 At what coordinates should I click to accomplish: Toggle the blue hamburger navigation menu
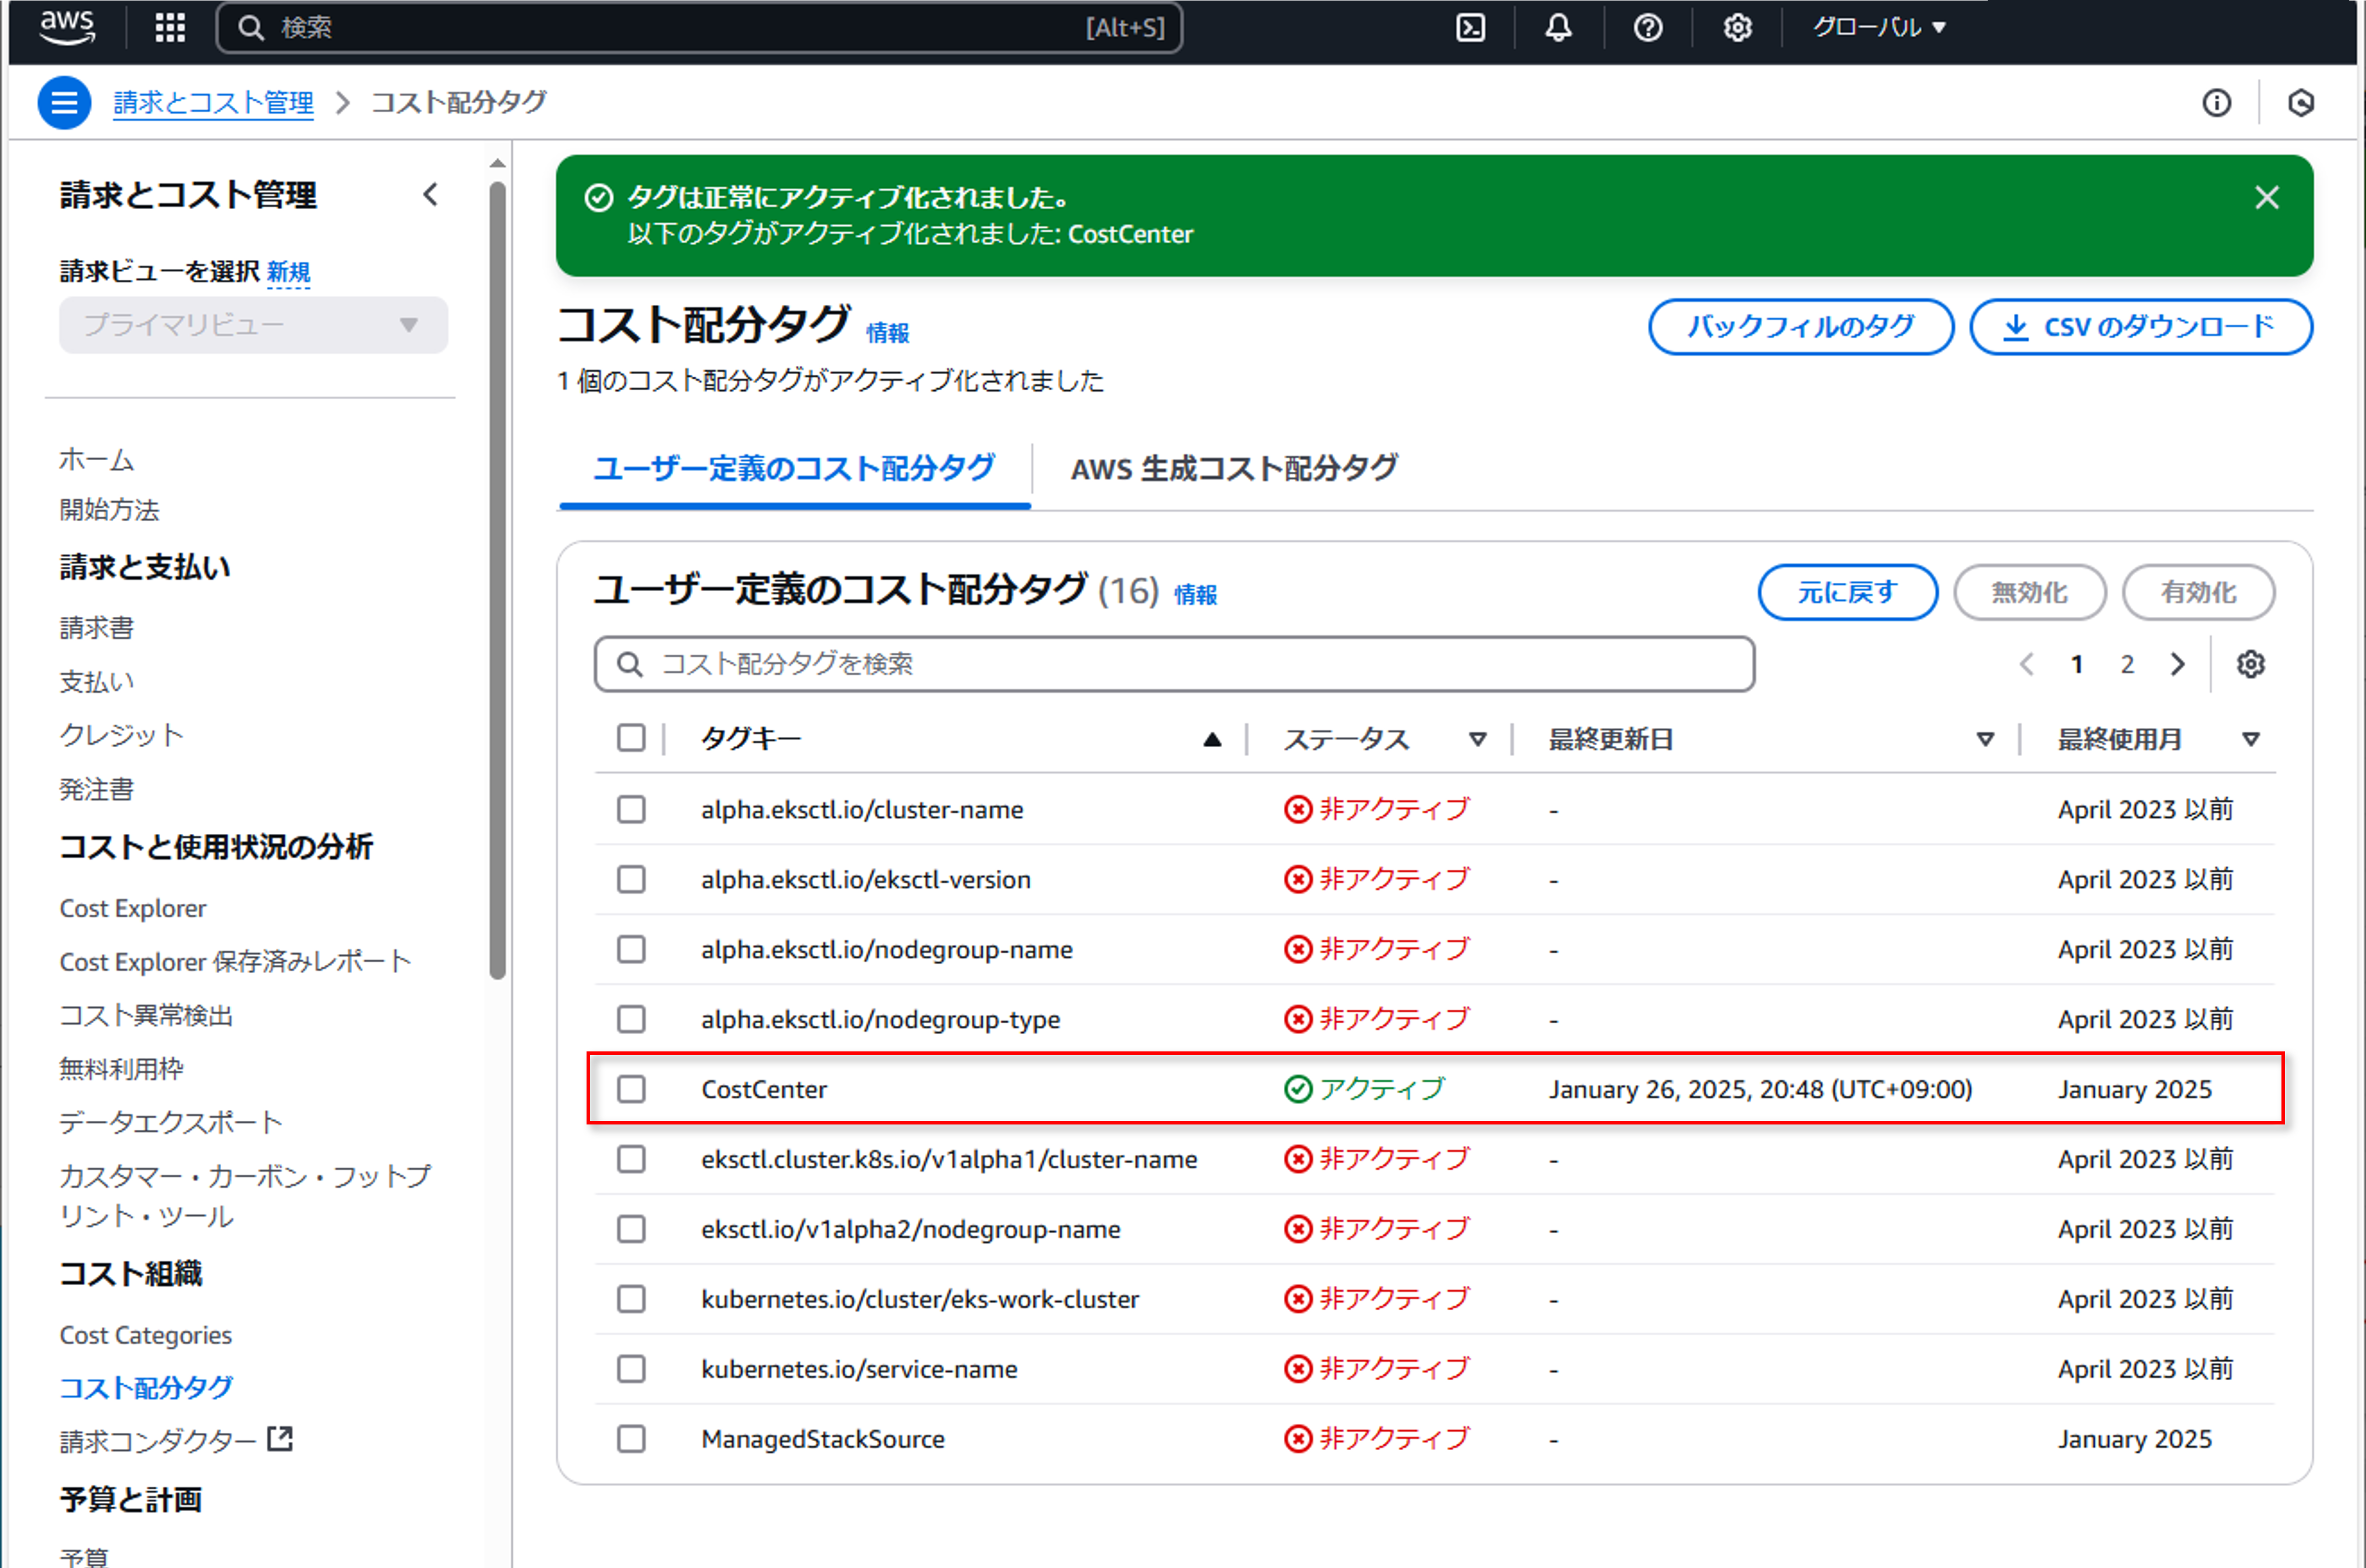pos(64,102)
